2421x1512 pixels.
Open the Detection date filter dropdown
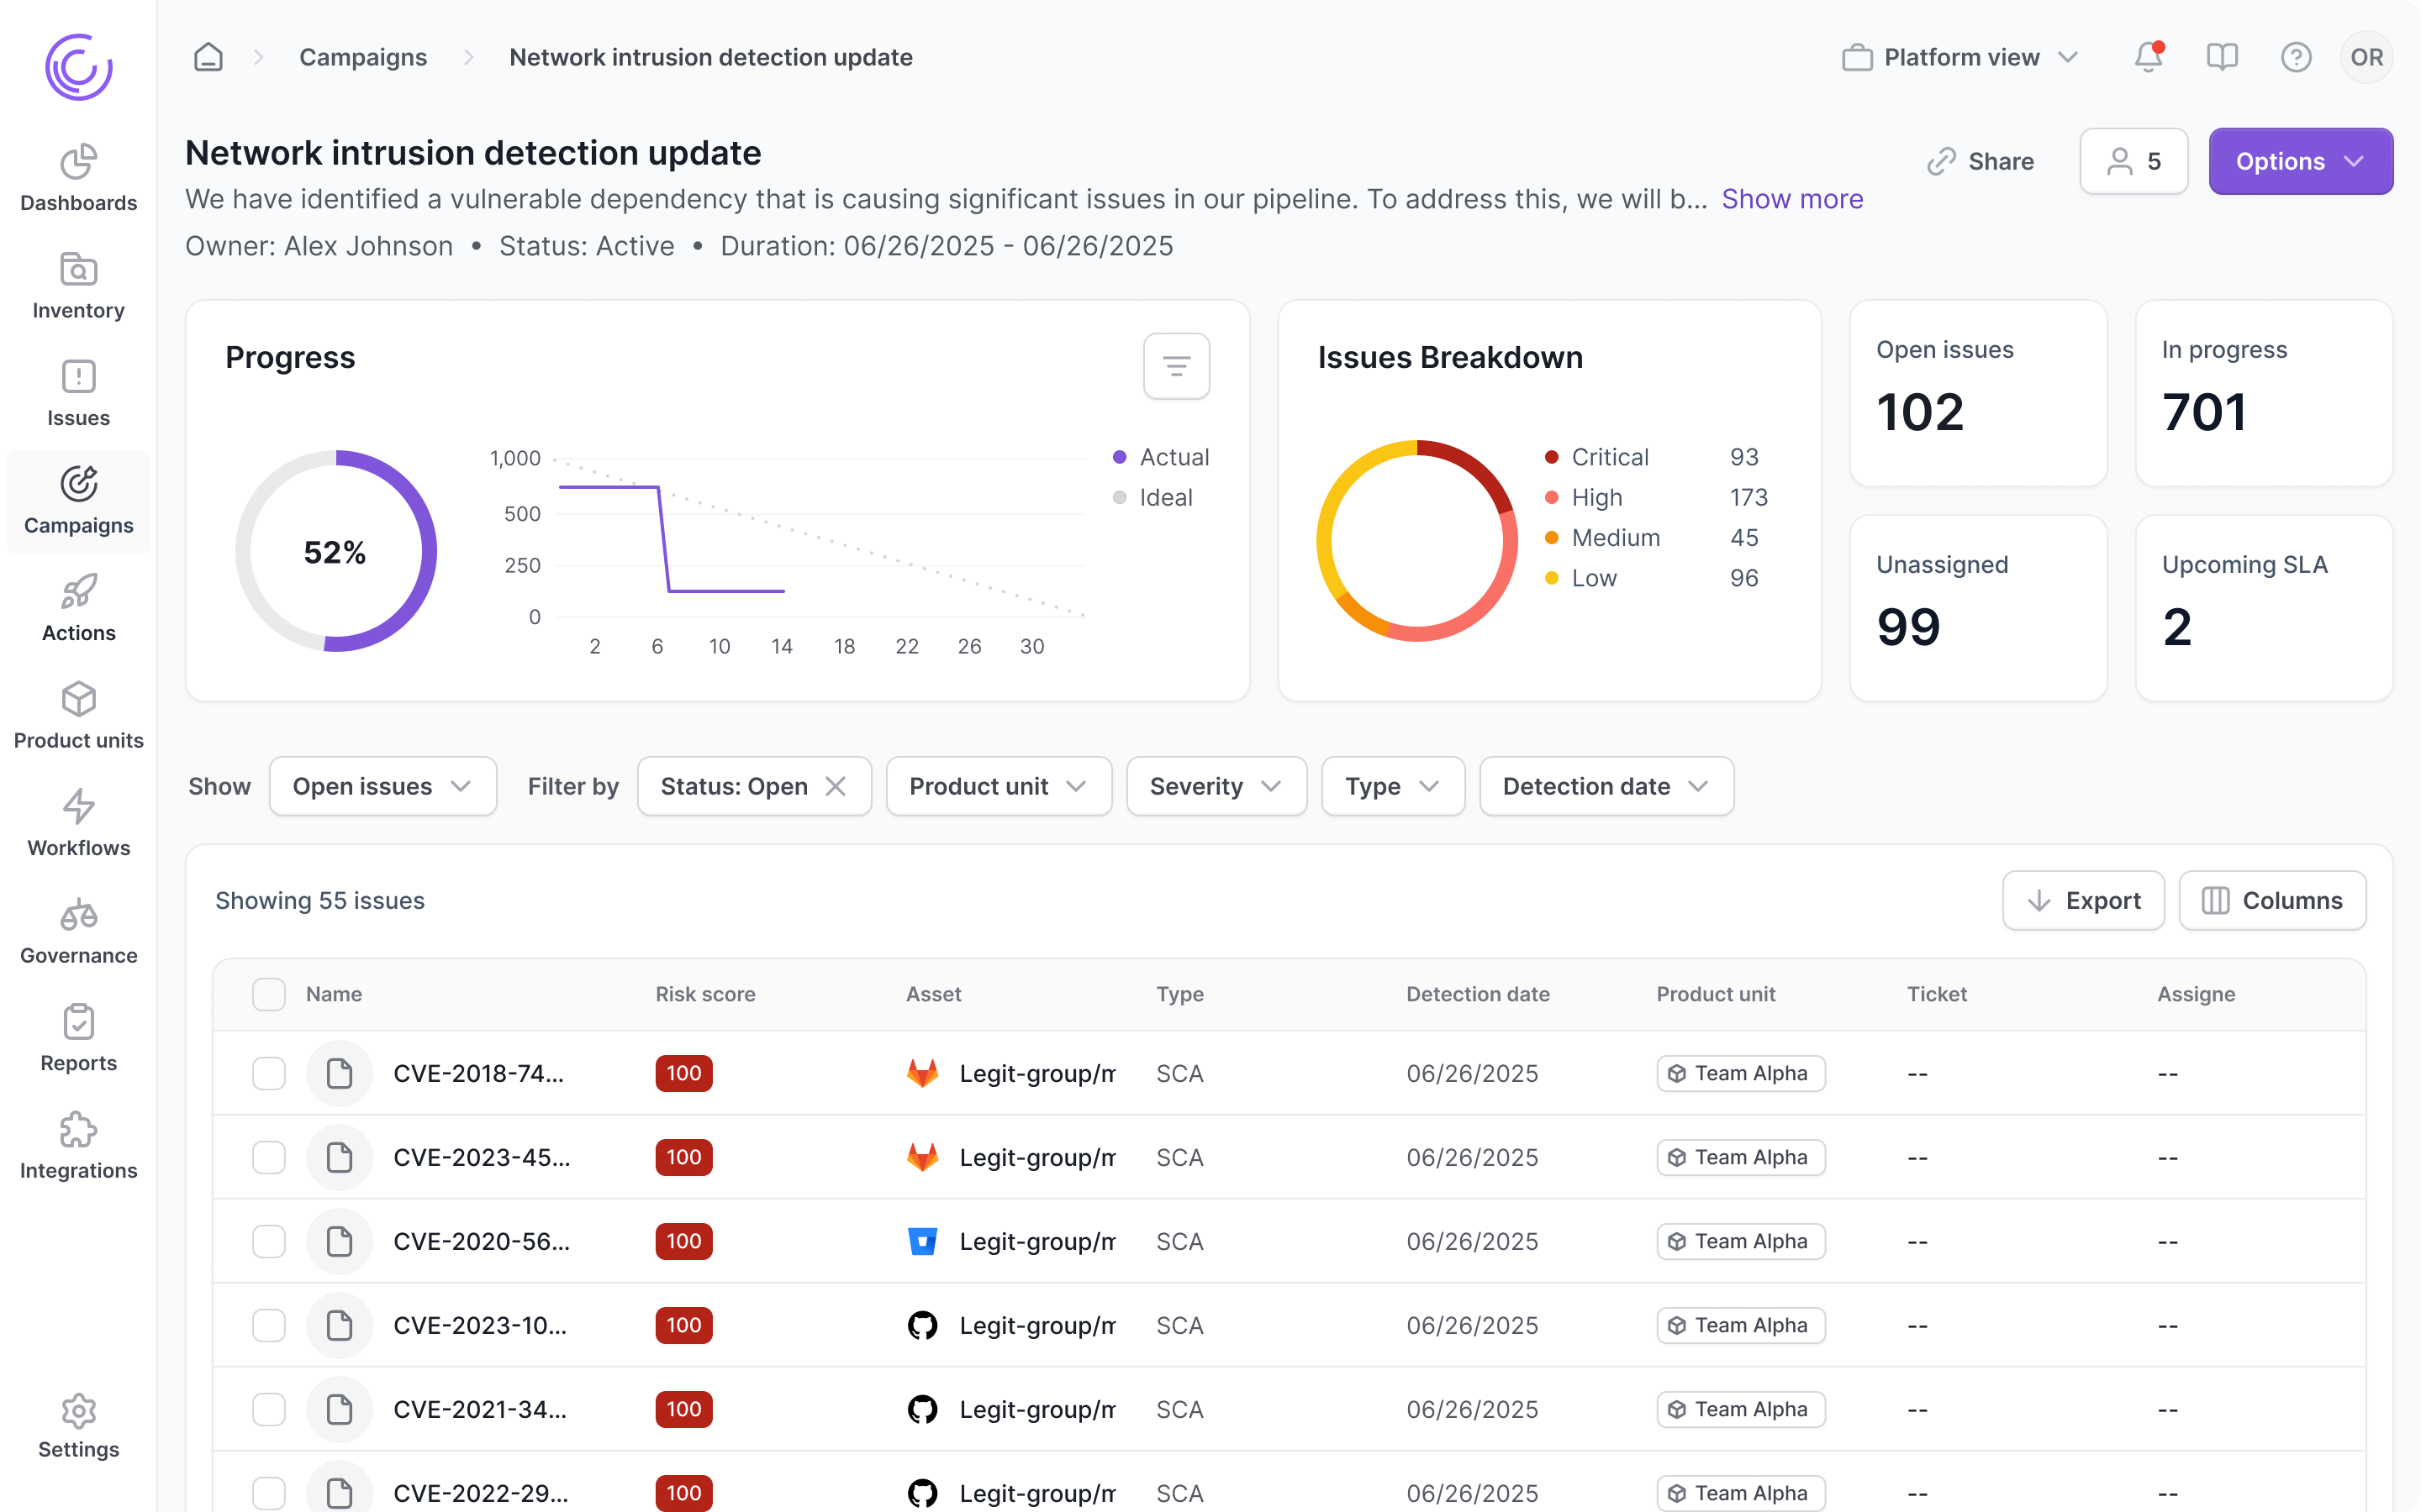pos(1605,786)
